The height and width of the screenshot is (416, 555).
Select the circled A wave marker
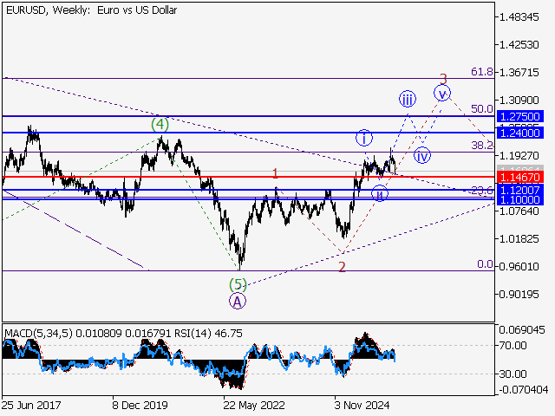pos(238,301)
